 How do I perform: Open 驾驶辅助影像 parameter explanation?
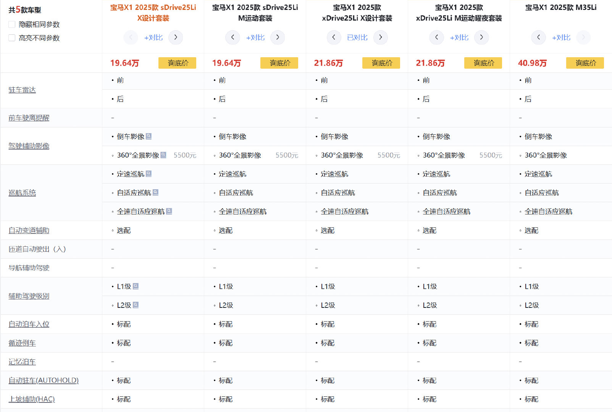click(x=29, y=146)
